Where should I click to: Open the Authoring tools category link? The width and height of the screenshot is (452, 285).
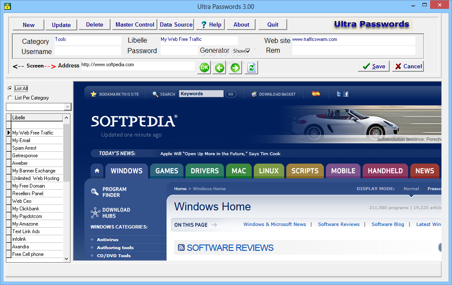[115, 247]
